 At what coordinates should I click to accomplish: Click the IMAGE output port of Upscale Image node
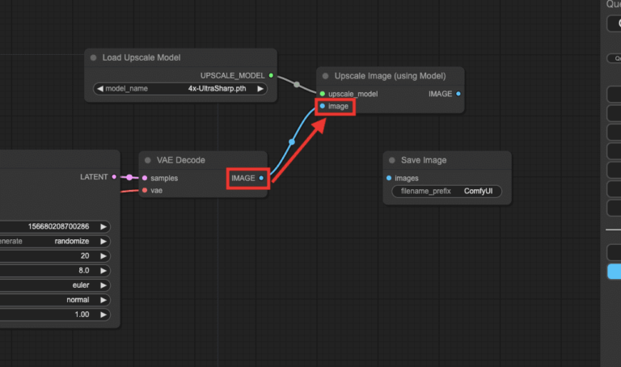458,94
